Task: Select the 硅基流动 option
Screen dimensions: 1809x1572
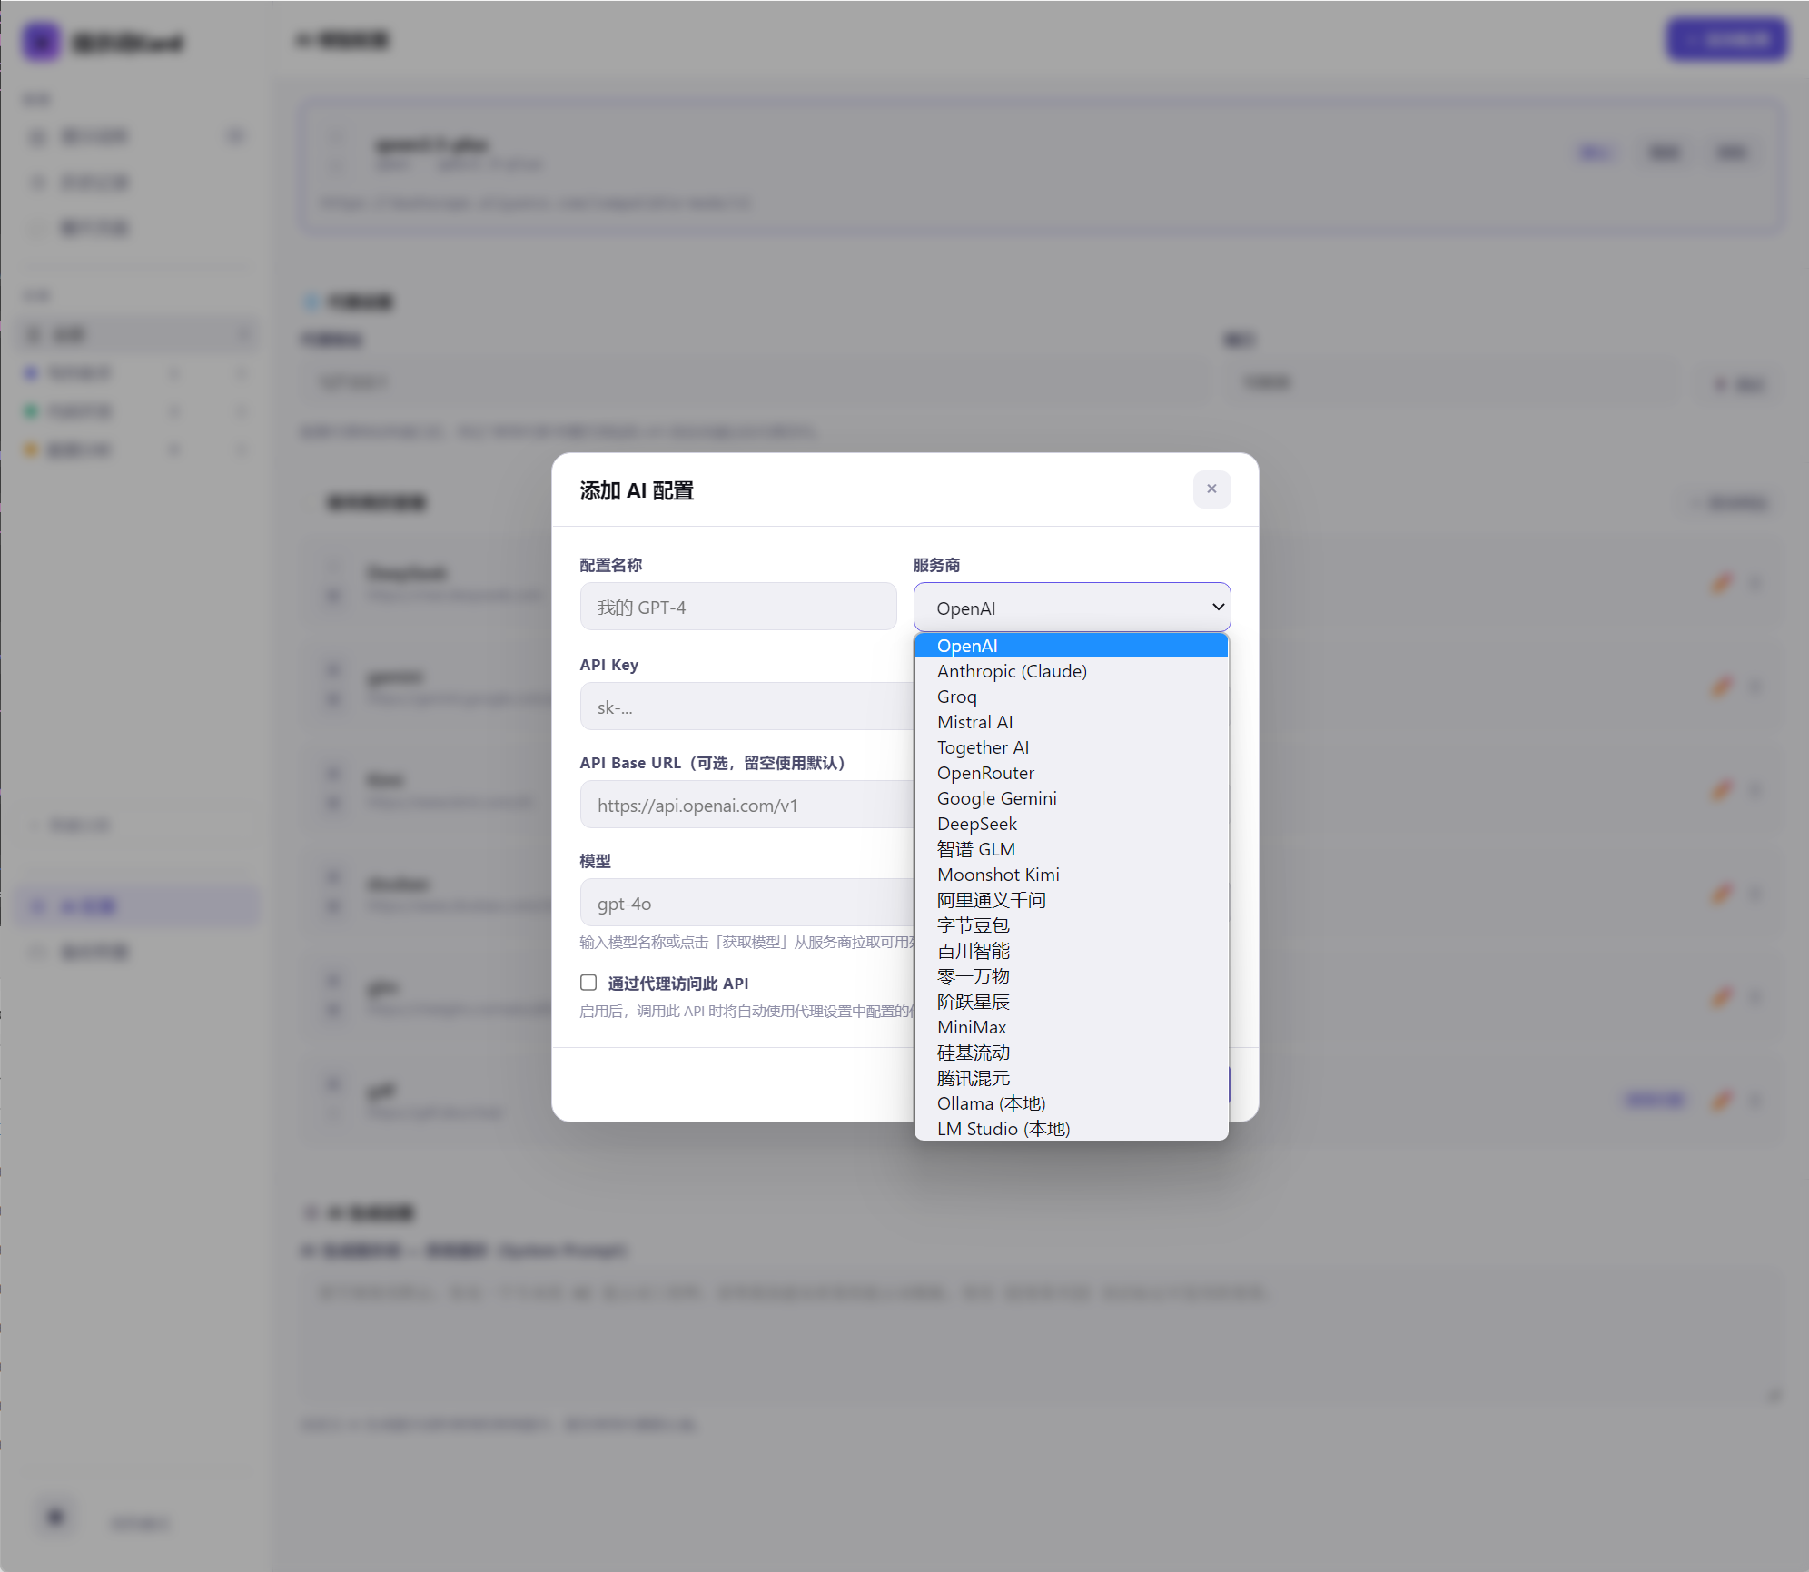Action: (1072, 1053)
